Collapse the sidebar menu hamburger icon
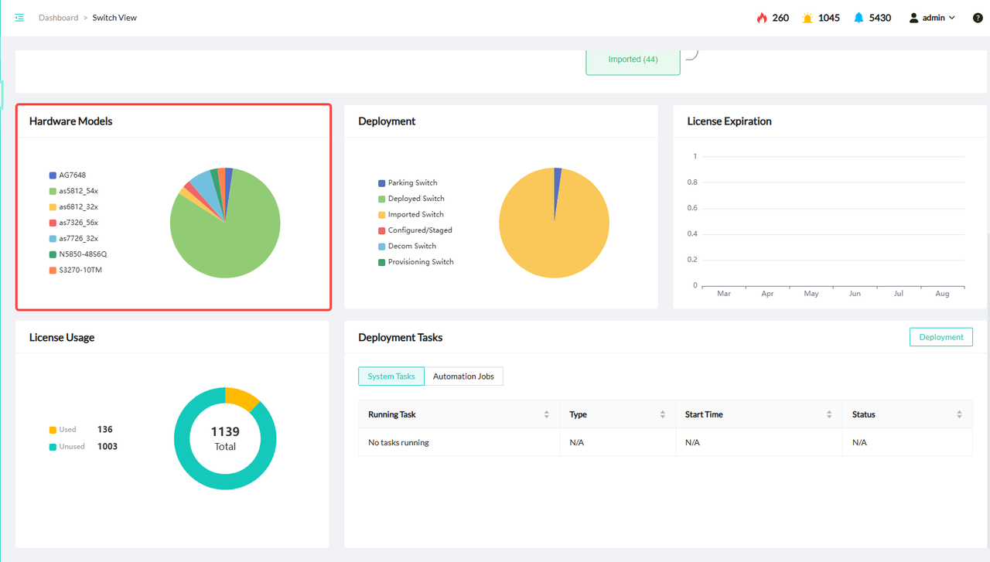 click(x=19, y=18)
